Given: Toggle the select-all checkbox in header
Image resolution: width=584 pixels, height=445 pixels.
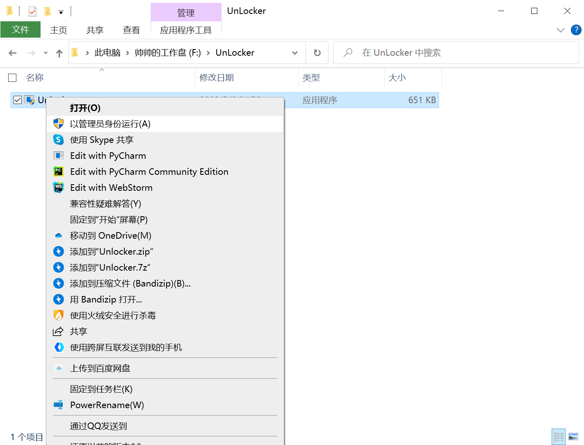Looking at the screenshot, I should click(13, 78).
